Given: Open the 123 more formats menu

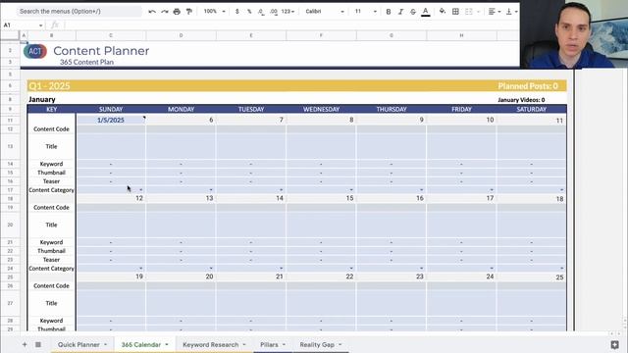Looking at the screenshot, I should [x=288, y=12].
